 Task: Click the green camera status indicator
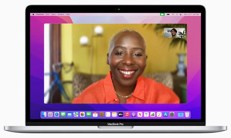[x=162, y=14]
